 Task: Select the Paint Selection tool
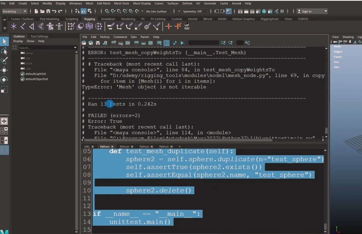click(4, 60)
